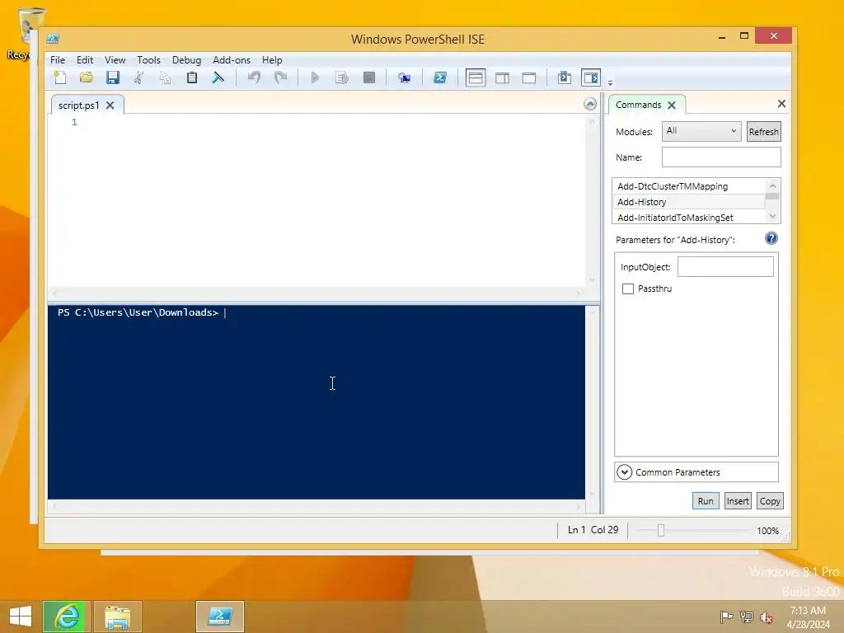This screenshot has height=633, width=844.
Task: Focus the Name search field
Action: pyautogui.click(x=721, y=157)
